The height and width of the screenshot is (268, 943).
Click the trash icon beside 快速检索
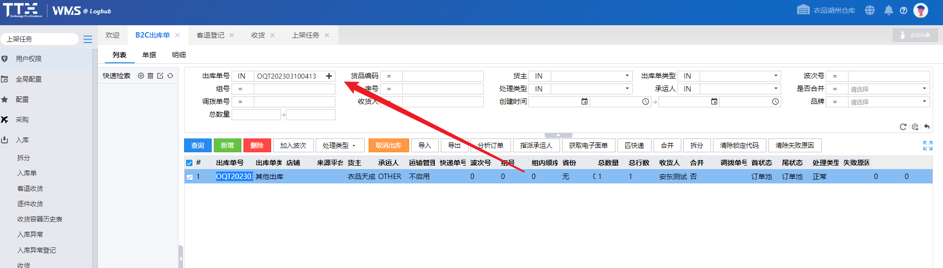[150, 76]
